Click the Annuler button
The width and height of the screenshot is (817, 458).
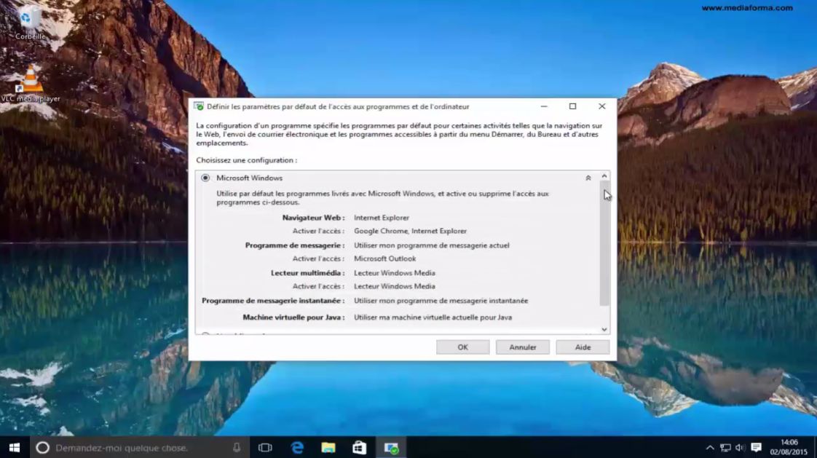coord(523,347)
